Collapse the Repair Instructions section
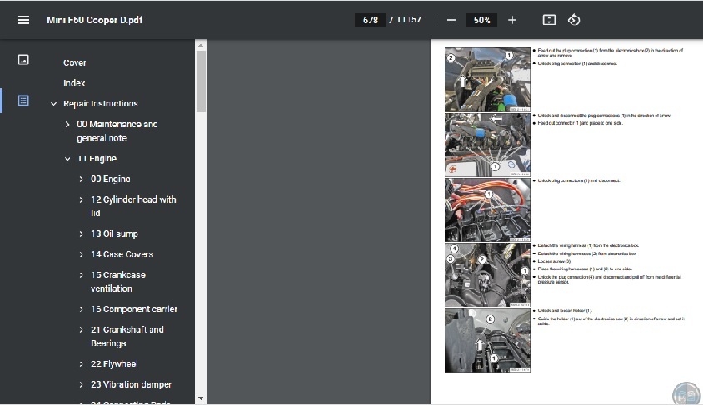Image resolution: width=703 pixels, height=405 pixels. (x=53, y=104)
